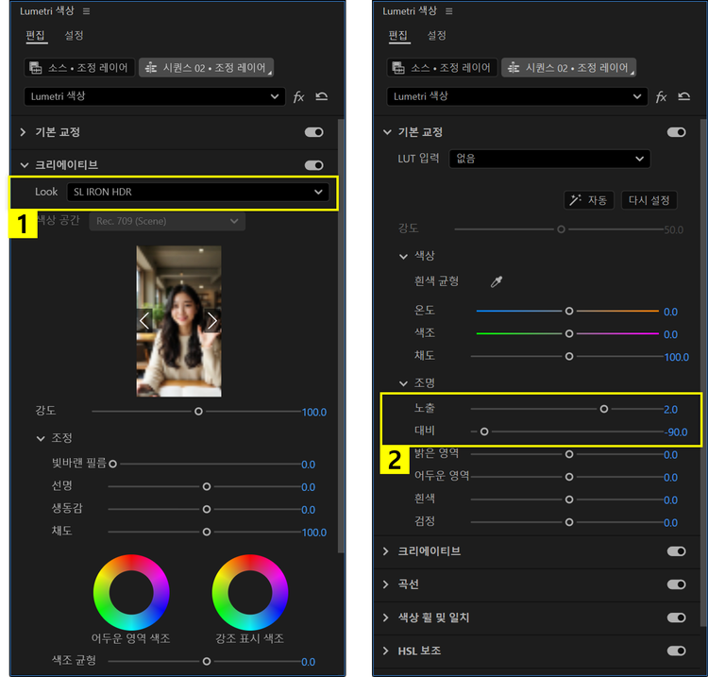
Task: Click the 어두운 영역 색조 color wheel
Action: tap(131, 593)
